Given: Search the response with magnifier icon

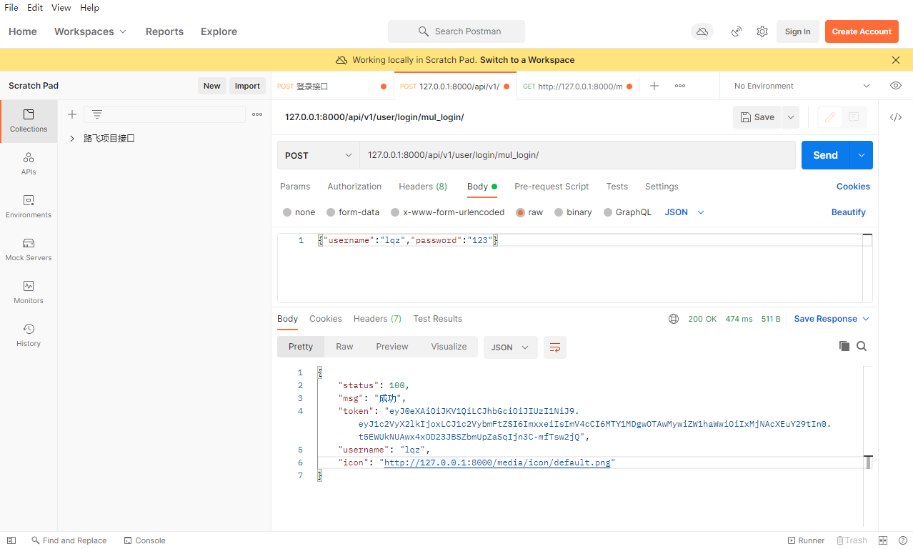Looking at the screenshot, I should (x=862, y=346).
